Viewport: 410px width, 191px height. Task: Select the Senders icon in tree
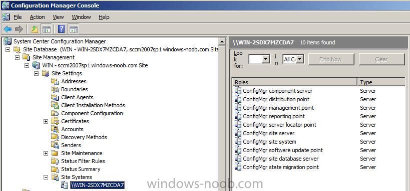tap(55, 145)
